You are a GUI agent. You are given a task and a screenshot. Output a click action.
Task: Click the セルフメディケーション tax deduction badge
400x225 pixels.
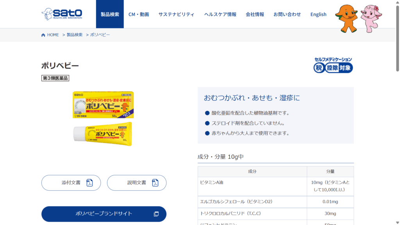333,65
